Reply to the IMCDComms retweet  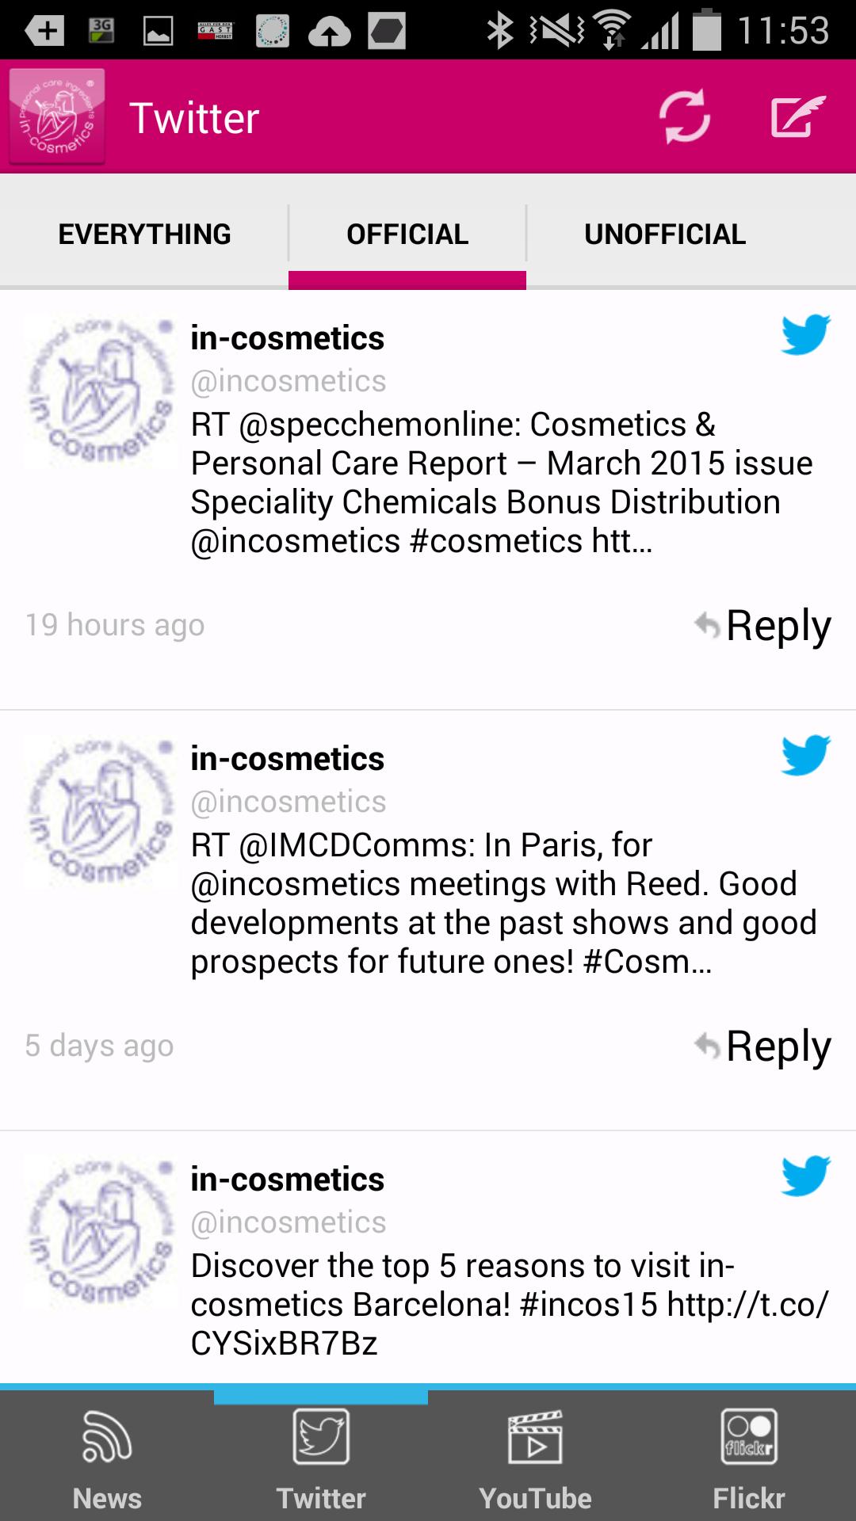[x=763, y=1046]
